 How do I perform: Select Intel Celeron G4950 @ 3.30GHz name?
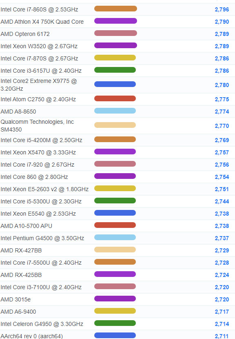[42, 324]
